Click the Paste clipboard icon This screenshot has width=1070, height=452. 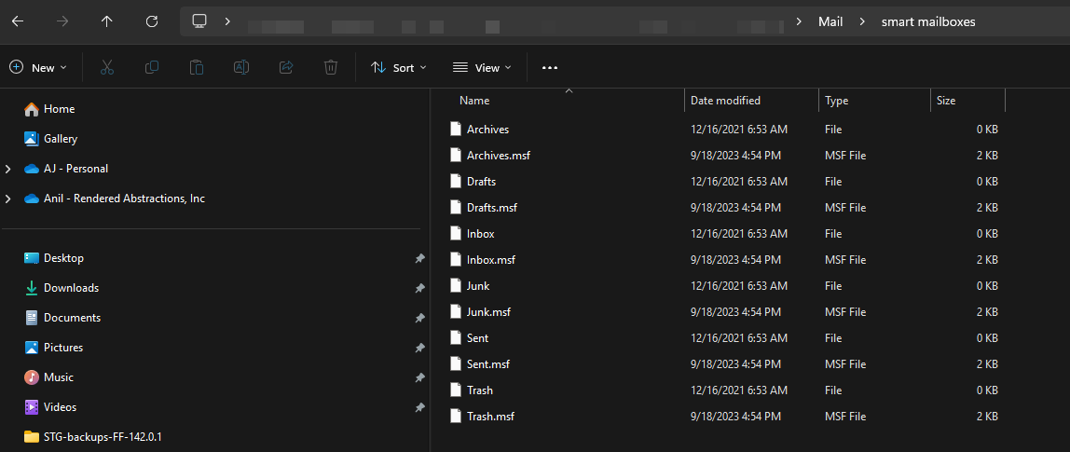tap(196, 67)
